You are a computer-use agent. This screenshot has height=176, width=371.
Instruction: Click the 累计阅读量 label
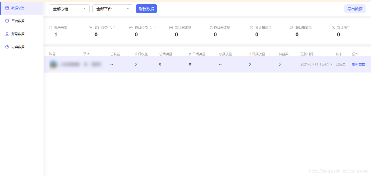[x=183, y=28]
